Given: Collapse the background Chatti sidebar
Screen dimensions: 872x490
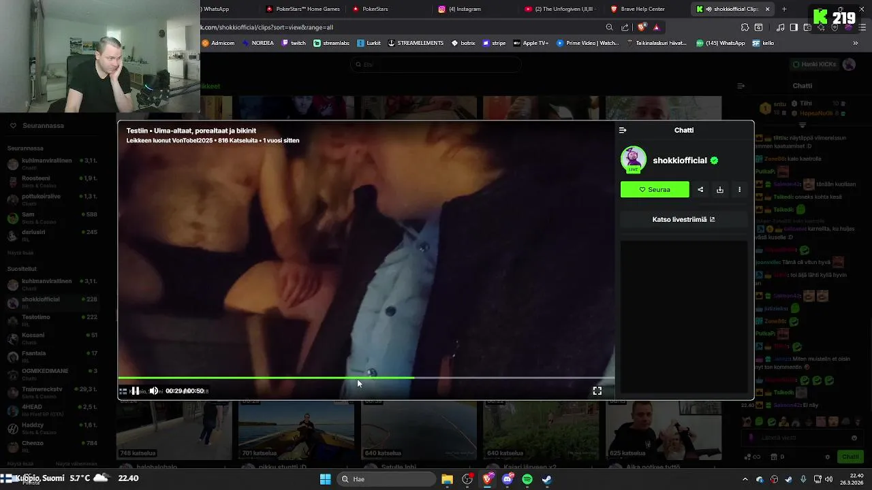Looking at the screenshot, I should coord(741,86).
